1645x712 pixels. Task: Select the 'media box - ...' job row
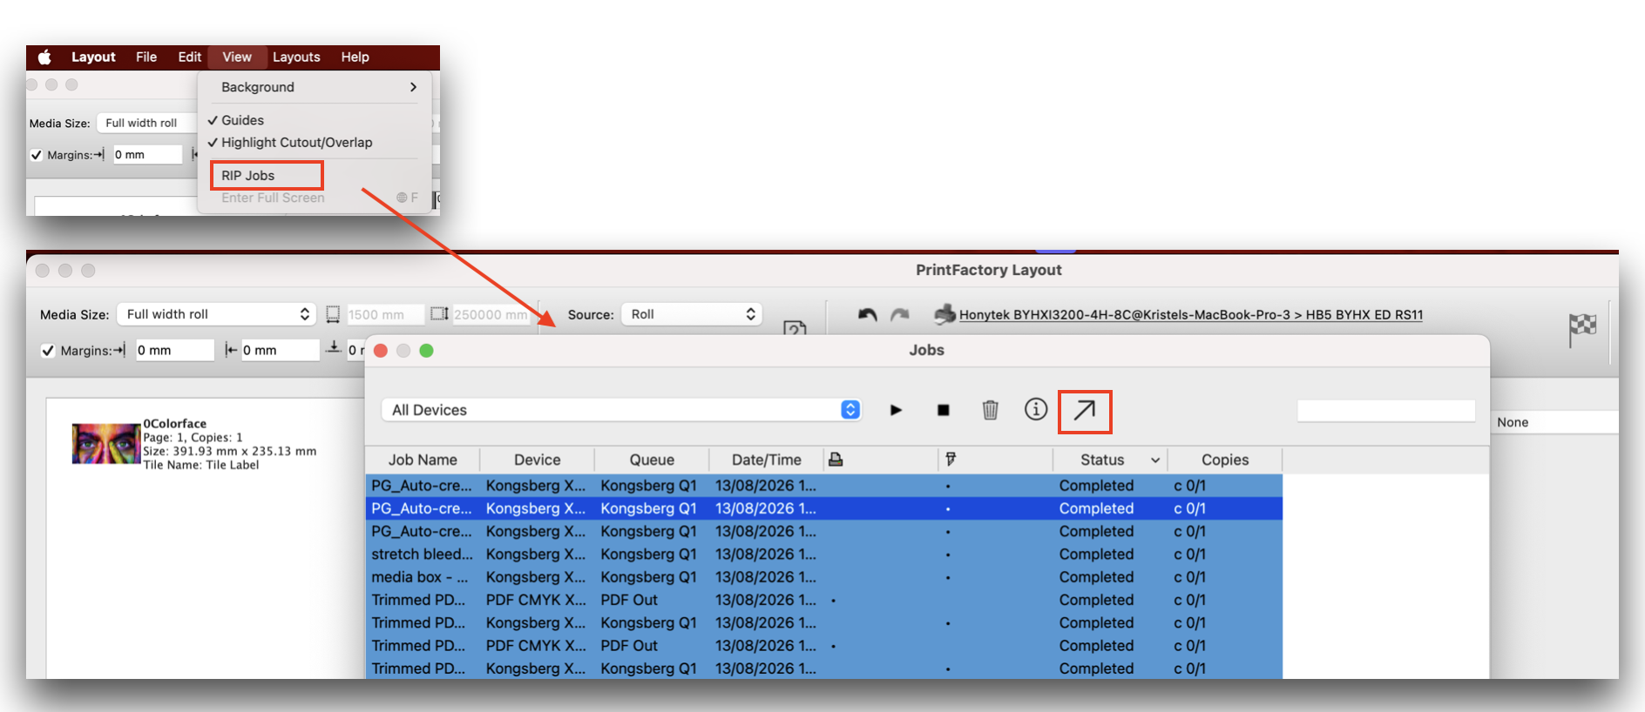tap(823, 577)
